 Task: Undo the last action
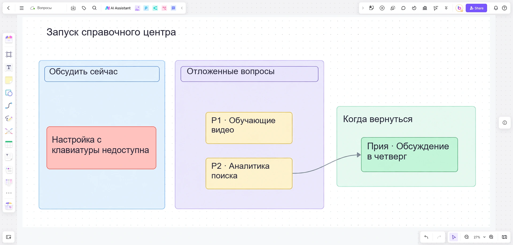pyautogui.click(x=426, y=237)
